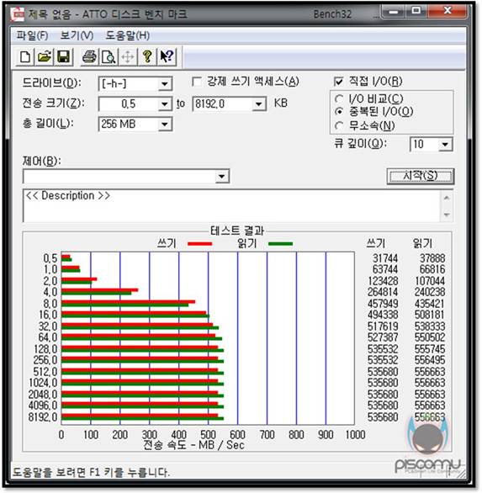Viewport: 482px width, 493px height.
Task: Close the ATTO benchmark window
Action: tap(448, 12)
